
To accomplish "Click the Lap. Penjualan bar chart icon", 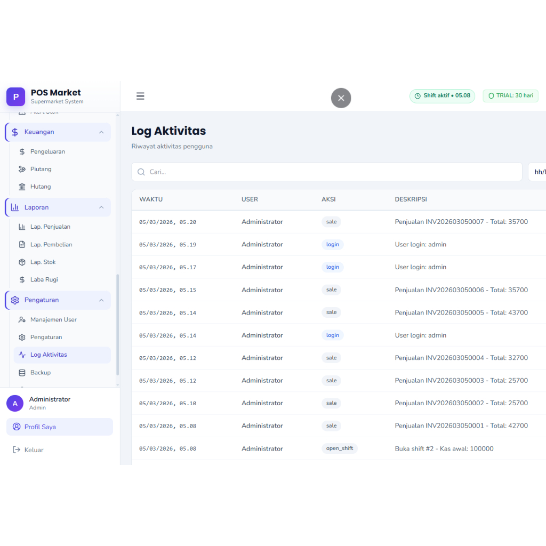I will [22, 227].
